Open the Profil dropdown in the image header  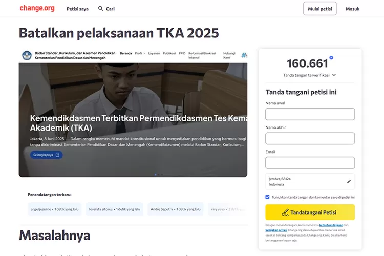pos(140,53)
